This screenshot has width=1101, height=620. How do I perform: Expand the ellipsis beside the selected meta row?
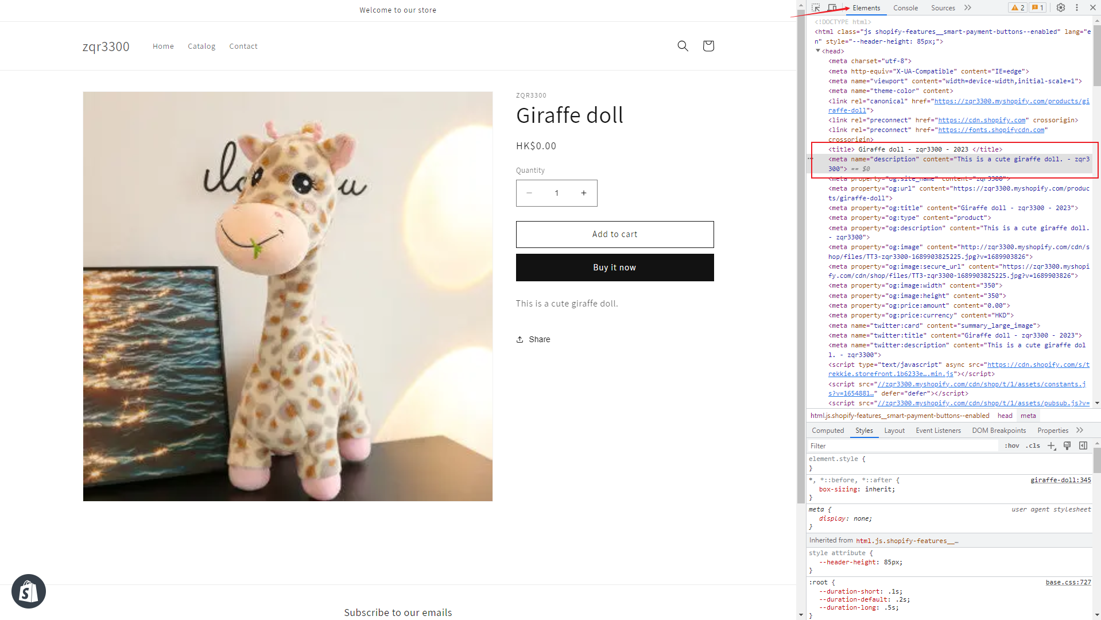click(811, 159)
